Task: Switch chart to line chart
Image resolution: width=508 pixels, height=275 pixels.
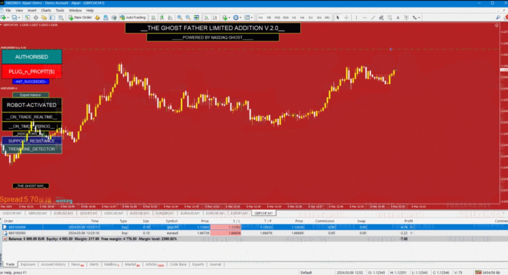Action: coord(170,18)
